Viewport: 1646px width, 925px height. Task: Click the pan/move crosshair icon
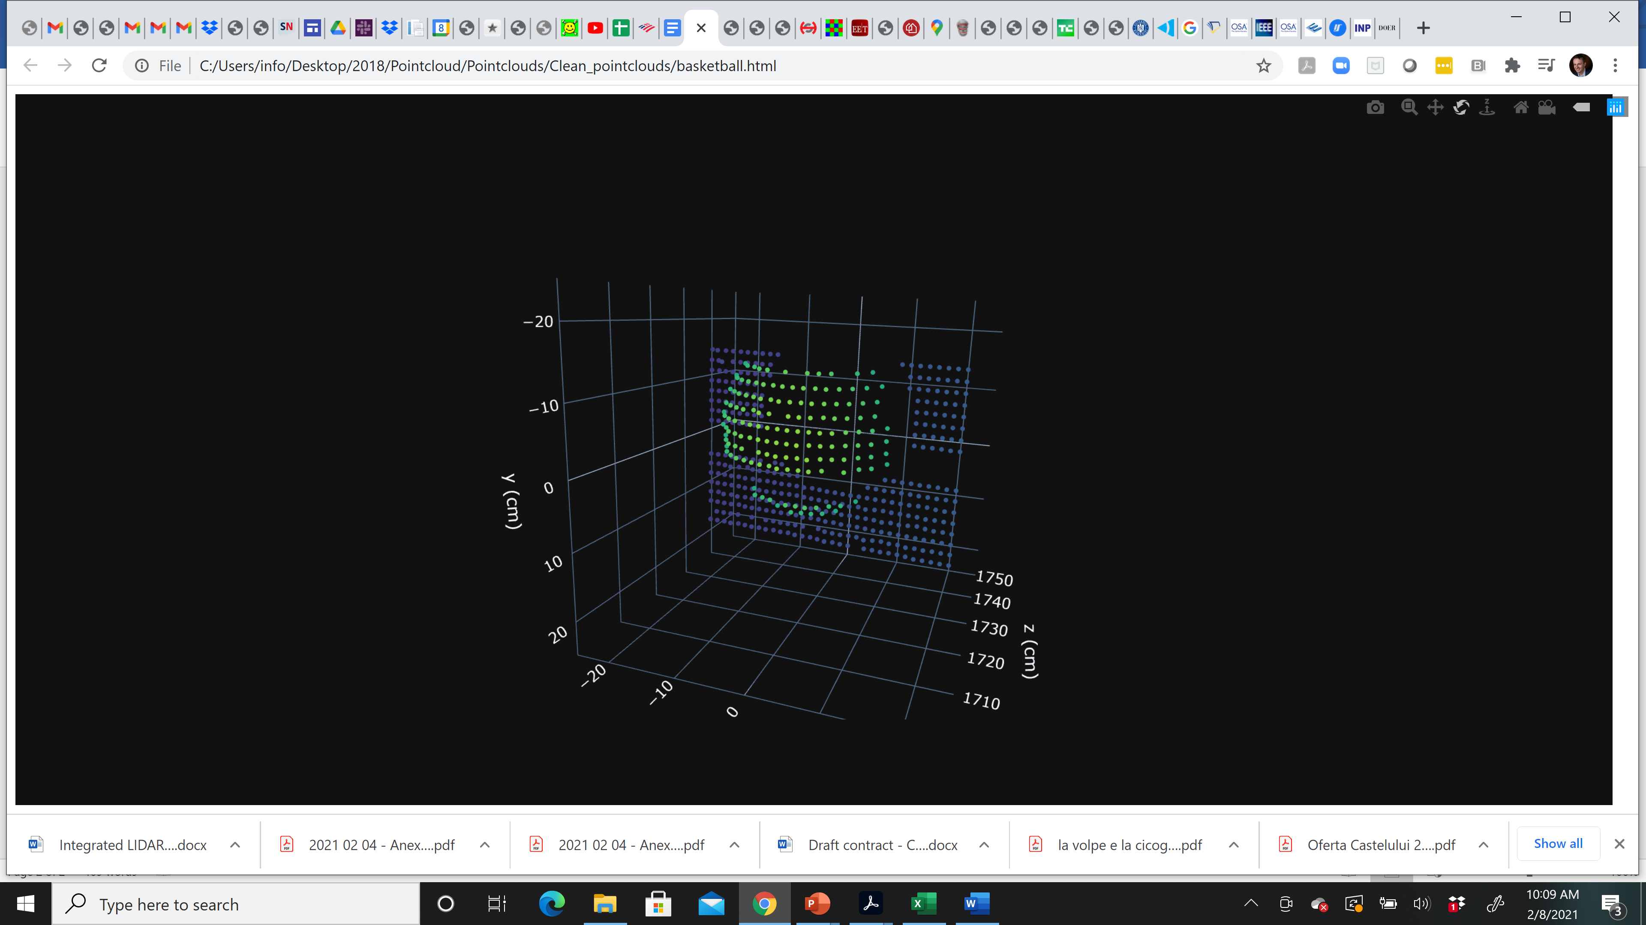click(1435, 106)
